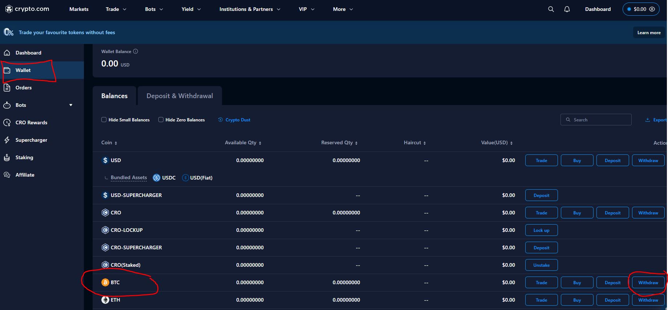This screenshot has height=310, width=668.
Task: Expand the Trade menu in header
Action: (x=116, y=9)
